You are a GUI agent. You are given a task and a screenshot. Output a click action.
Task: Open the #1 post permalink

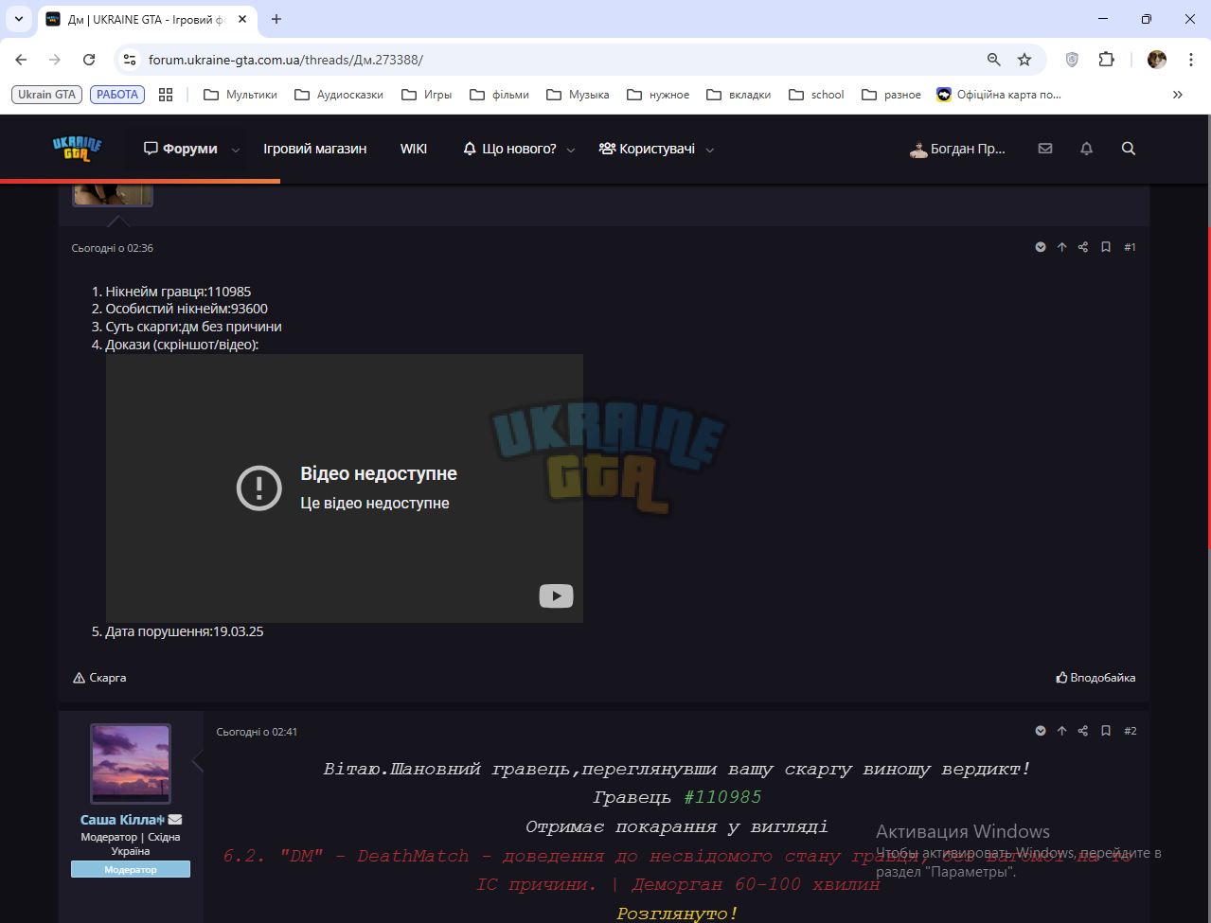click(x=1130, y=247)
